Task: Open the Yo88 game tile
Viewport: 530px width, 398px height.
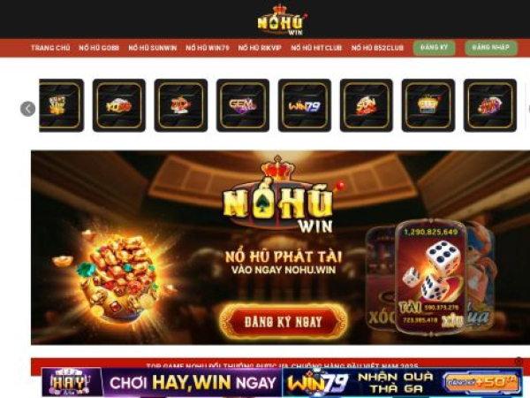Action: pyautogui.click(x=119, y=105)
